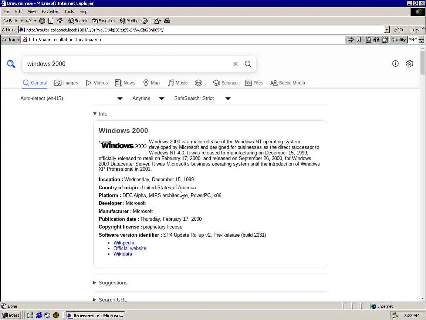Image resolution: width=426 pixels, height=320 pixels.
Task: Open the Official website link
Action: (130, 248)
